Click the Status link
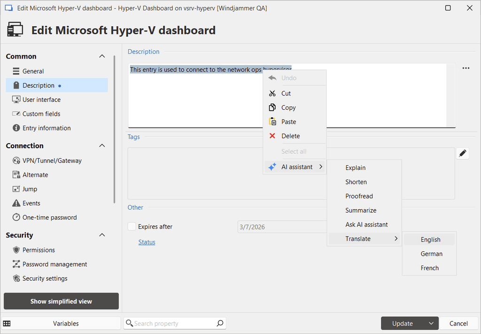 147,242
